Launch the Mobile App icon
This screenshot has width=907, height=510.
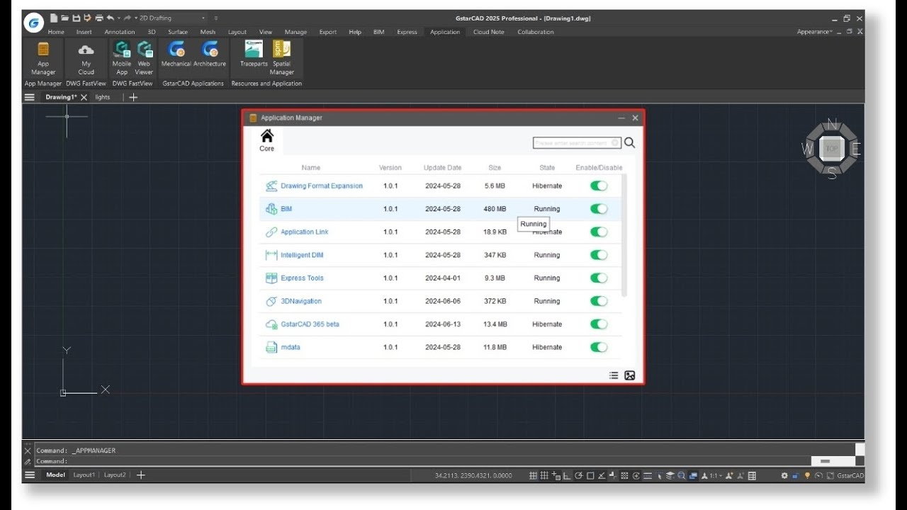[122, 57]
